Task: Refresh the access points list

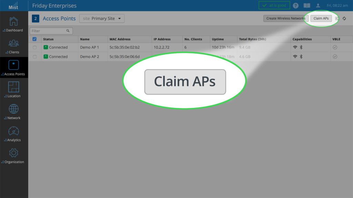Action: point(344,19)
